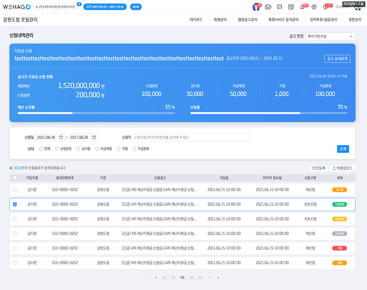Open calendar for the start date field
This screenshot has height=290, width=367.
[x=61, y=137]
